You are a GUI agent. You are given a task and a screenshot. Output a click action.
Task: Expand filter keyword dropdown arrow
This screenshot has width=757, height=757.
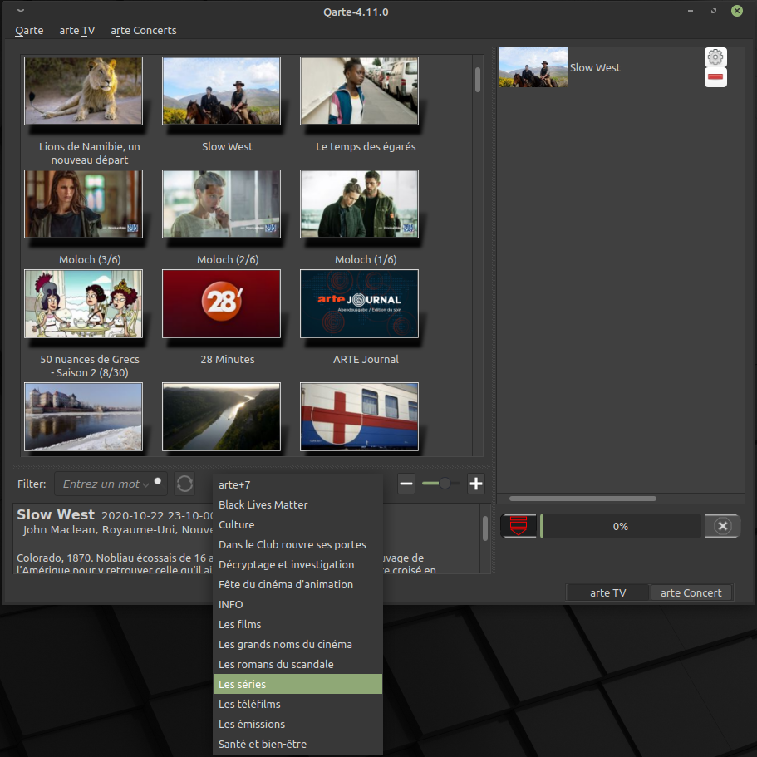(x=145, y=484)
